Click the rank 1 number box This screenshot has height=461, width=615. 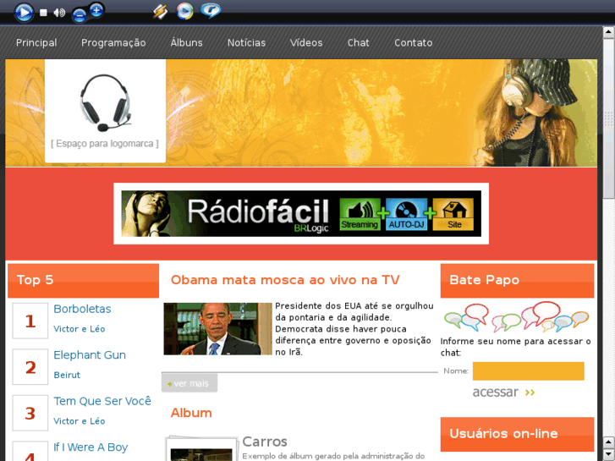[30, 321]
